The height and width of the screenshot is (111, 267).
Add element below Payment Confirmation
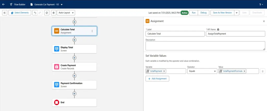[74, 94]
